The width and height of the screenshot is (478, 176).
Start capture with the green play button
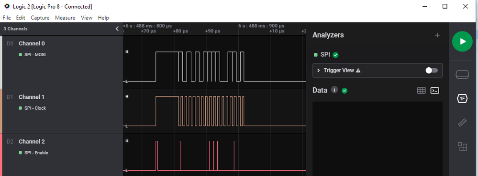[462, 41]
